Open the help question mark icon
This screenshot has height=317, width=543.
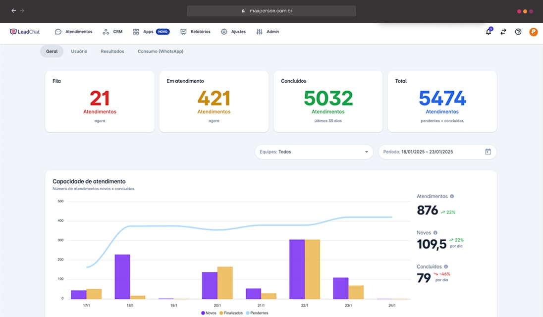pos(518,32)
